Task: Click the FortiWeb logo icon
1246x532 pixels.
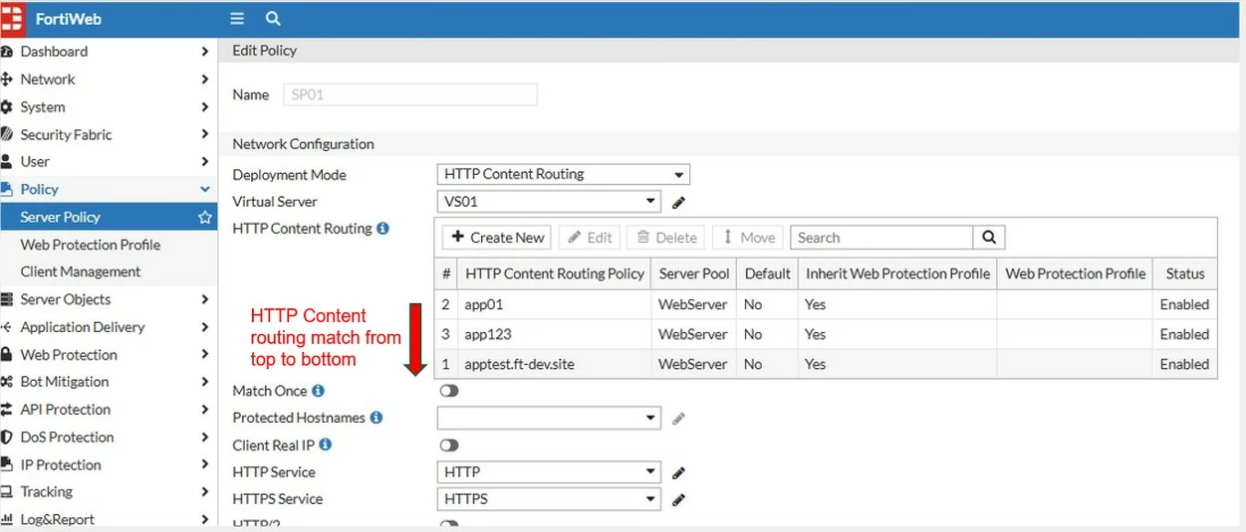Action: (12, 19)
